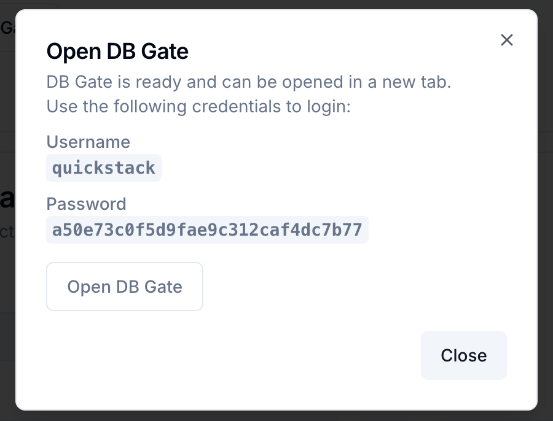Click the Open DB Gate button

click(125, 287)
